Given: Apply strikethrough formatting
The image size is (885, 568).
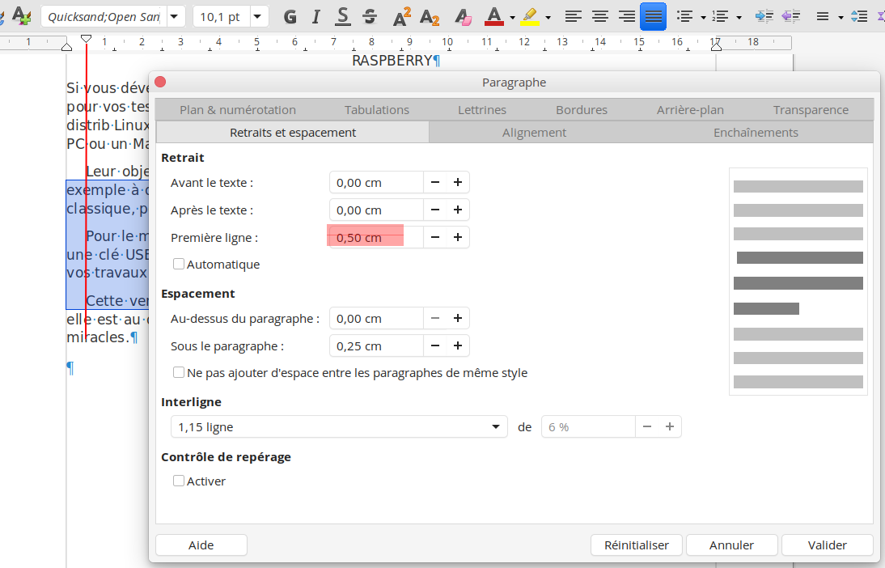Looking at the screenshot, I should 370,16.
